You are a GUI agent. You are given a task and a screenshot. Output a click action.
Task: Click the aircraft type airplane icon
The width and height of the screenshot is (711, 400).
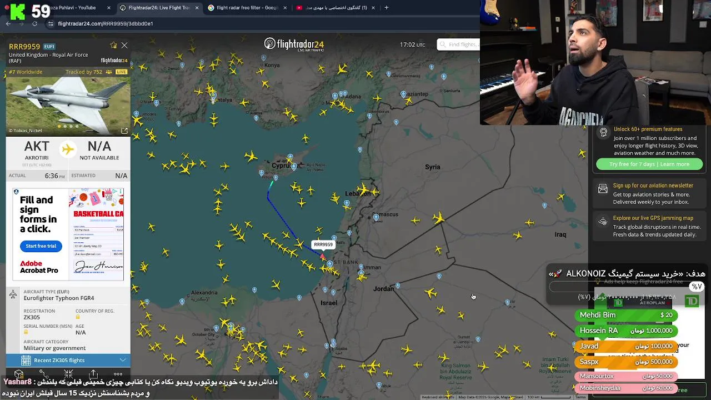pyautogui.click(x=13, y=294)
